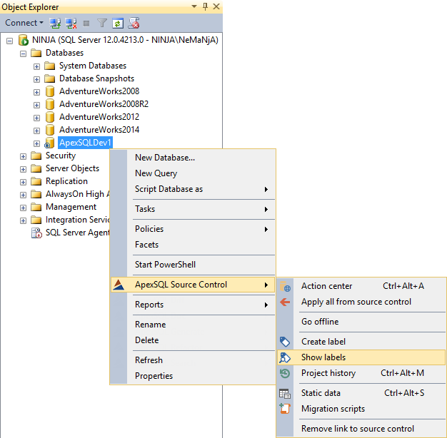Click the Connect Object Explorer toolbar icon
The image size is (447, 438).
(x=55, y=23)
